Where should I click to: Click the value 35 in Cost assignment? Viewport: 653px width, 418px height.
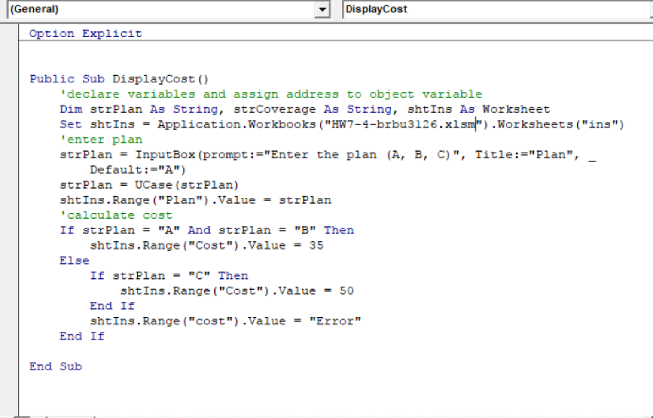316,246
